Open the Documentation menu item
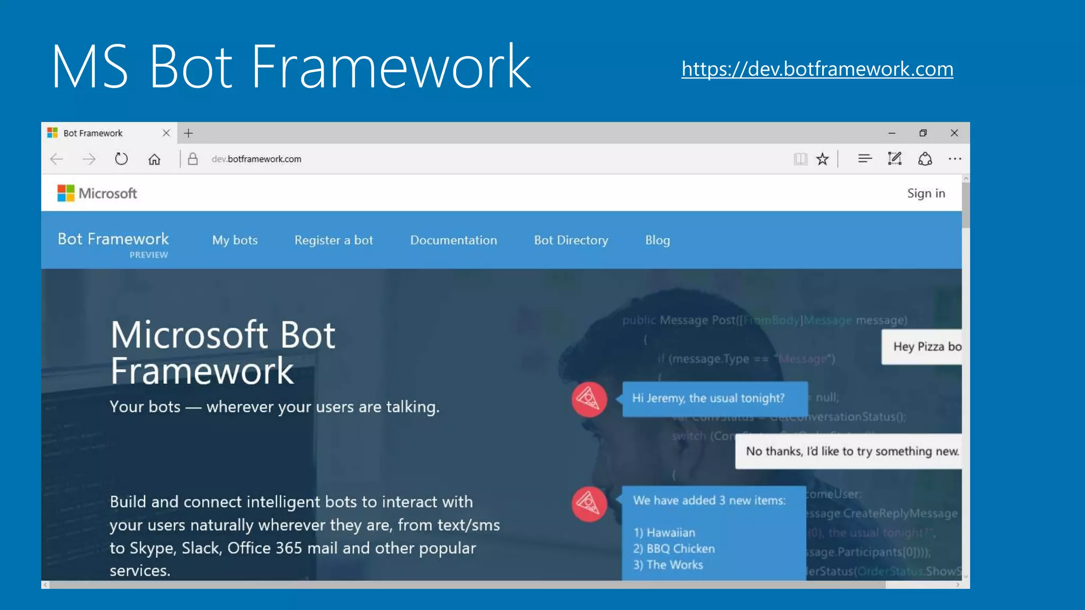The image size is (1085, 610). 453,240
